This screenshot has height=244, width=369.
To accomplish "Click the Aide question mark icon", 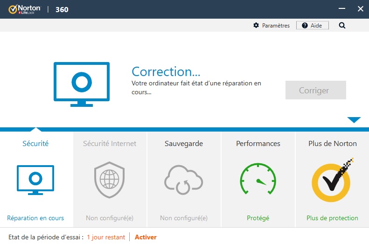I will pyautogui.click(x=305, y=25).
